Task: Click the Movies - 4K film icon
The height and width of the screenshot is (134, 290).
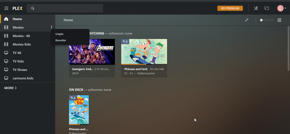Action: (x=6, y=36)
